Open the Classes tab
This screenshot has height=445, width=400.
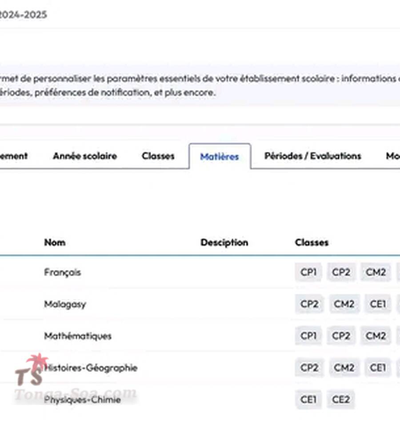click(x=158, y=156)
